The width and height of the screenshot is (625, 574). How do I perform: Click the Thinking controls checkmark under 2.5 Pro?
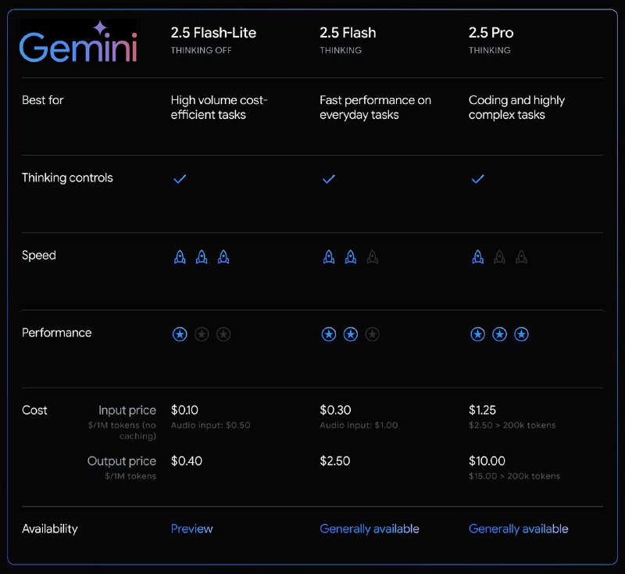pos(478,179)
